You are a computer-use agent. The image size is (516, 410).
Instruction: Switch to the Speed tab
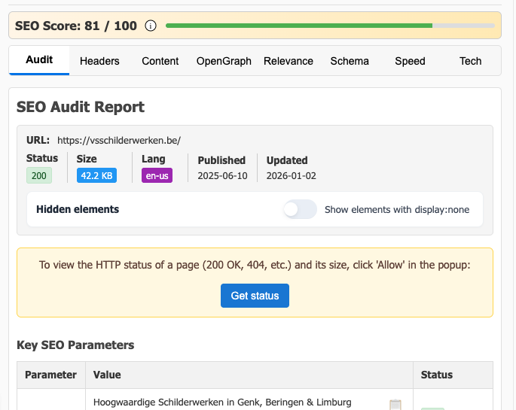(x=410, y=61)
